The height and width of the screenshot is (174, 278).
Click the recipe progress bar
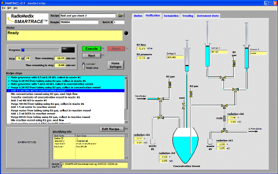(40, 50)
